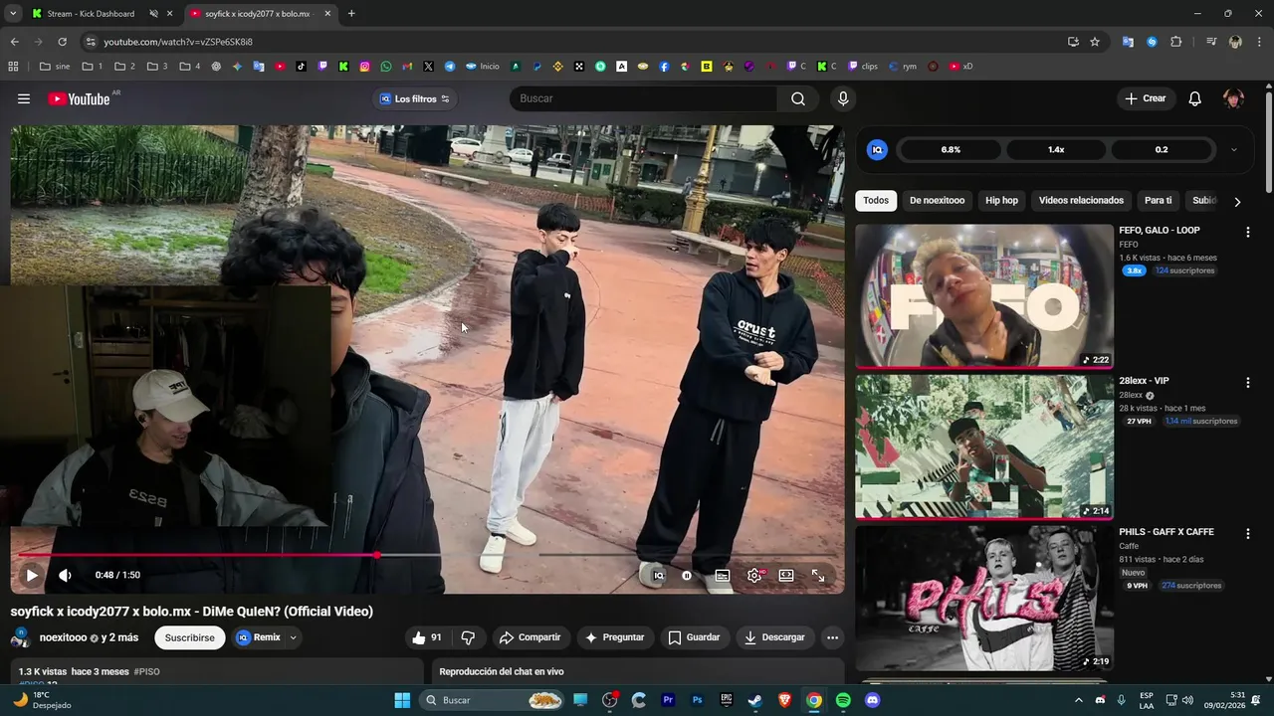Switch to theater mode

[x=786, y=575]
